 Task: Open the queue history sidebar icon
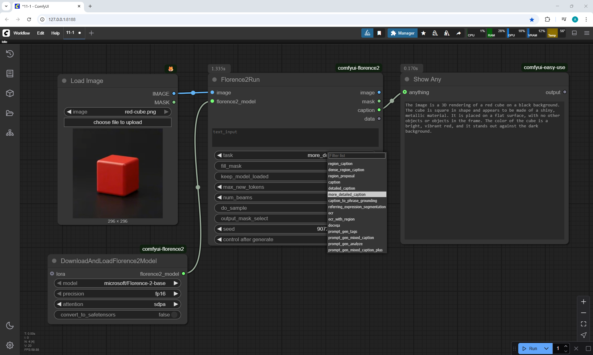(x=10, y=54)
